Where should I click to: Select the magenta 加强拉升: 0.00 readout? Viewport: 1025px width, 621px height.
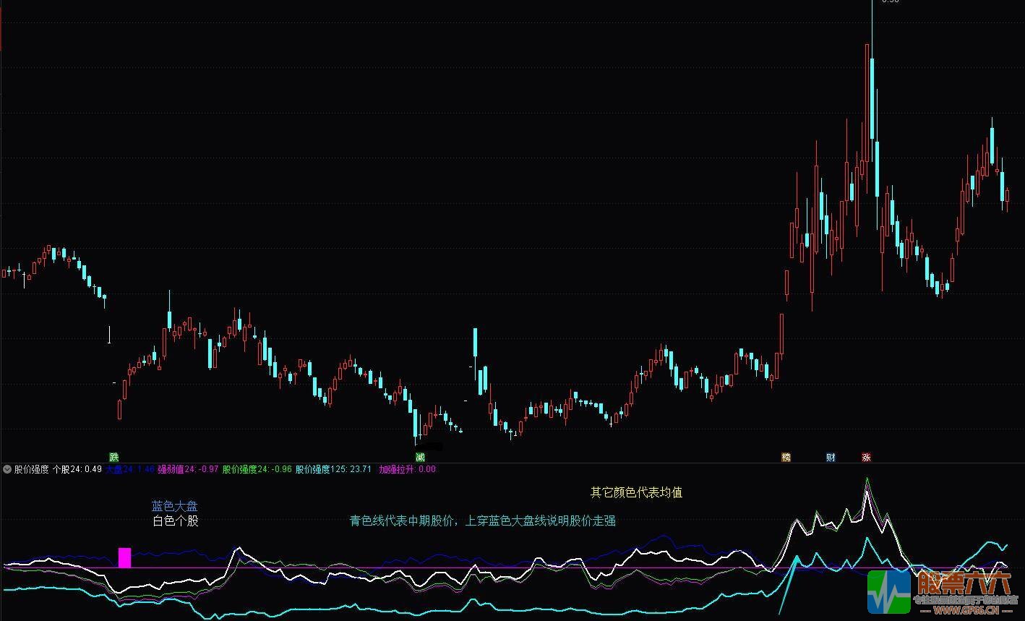point(407,469)
